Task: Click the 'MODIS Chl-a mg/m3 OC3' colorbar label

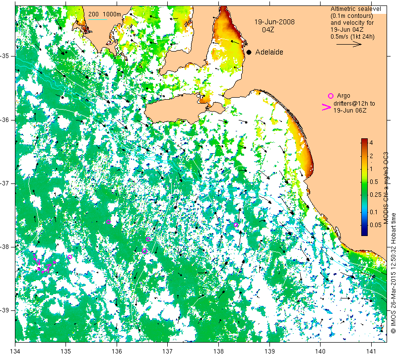Action: click(386, 188)
